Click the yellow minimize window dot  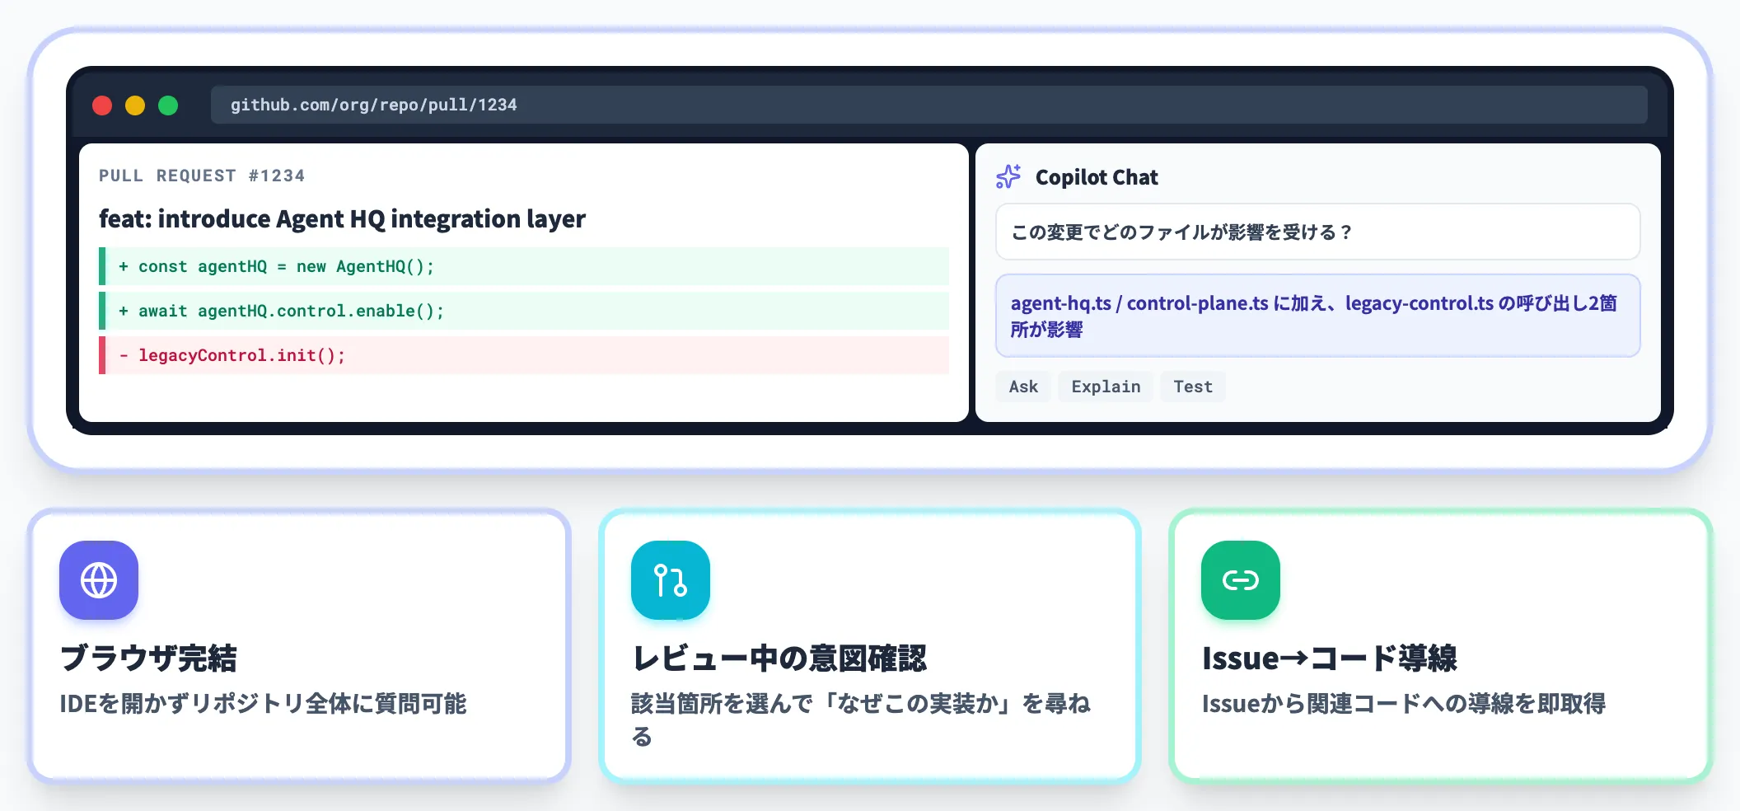(135, 105)
